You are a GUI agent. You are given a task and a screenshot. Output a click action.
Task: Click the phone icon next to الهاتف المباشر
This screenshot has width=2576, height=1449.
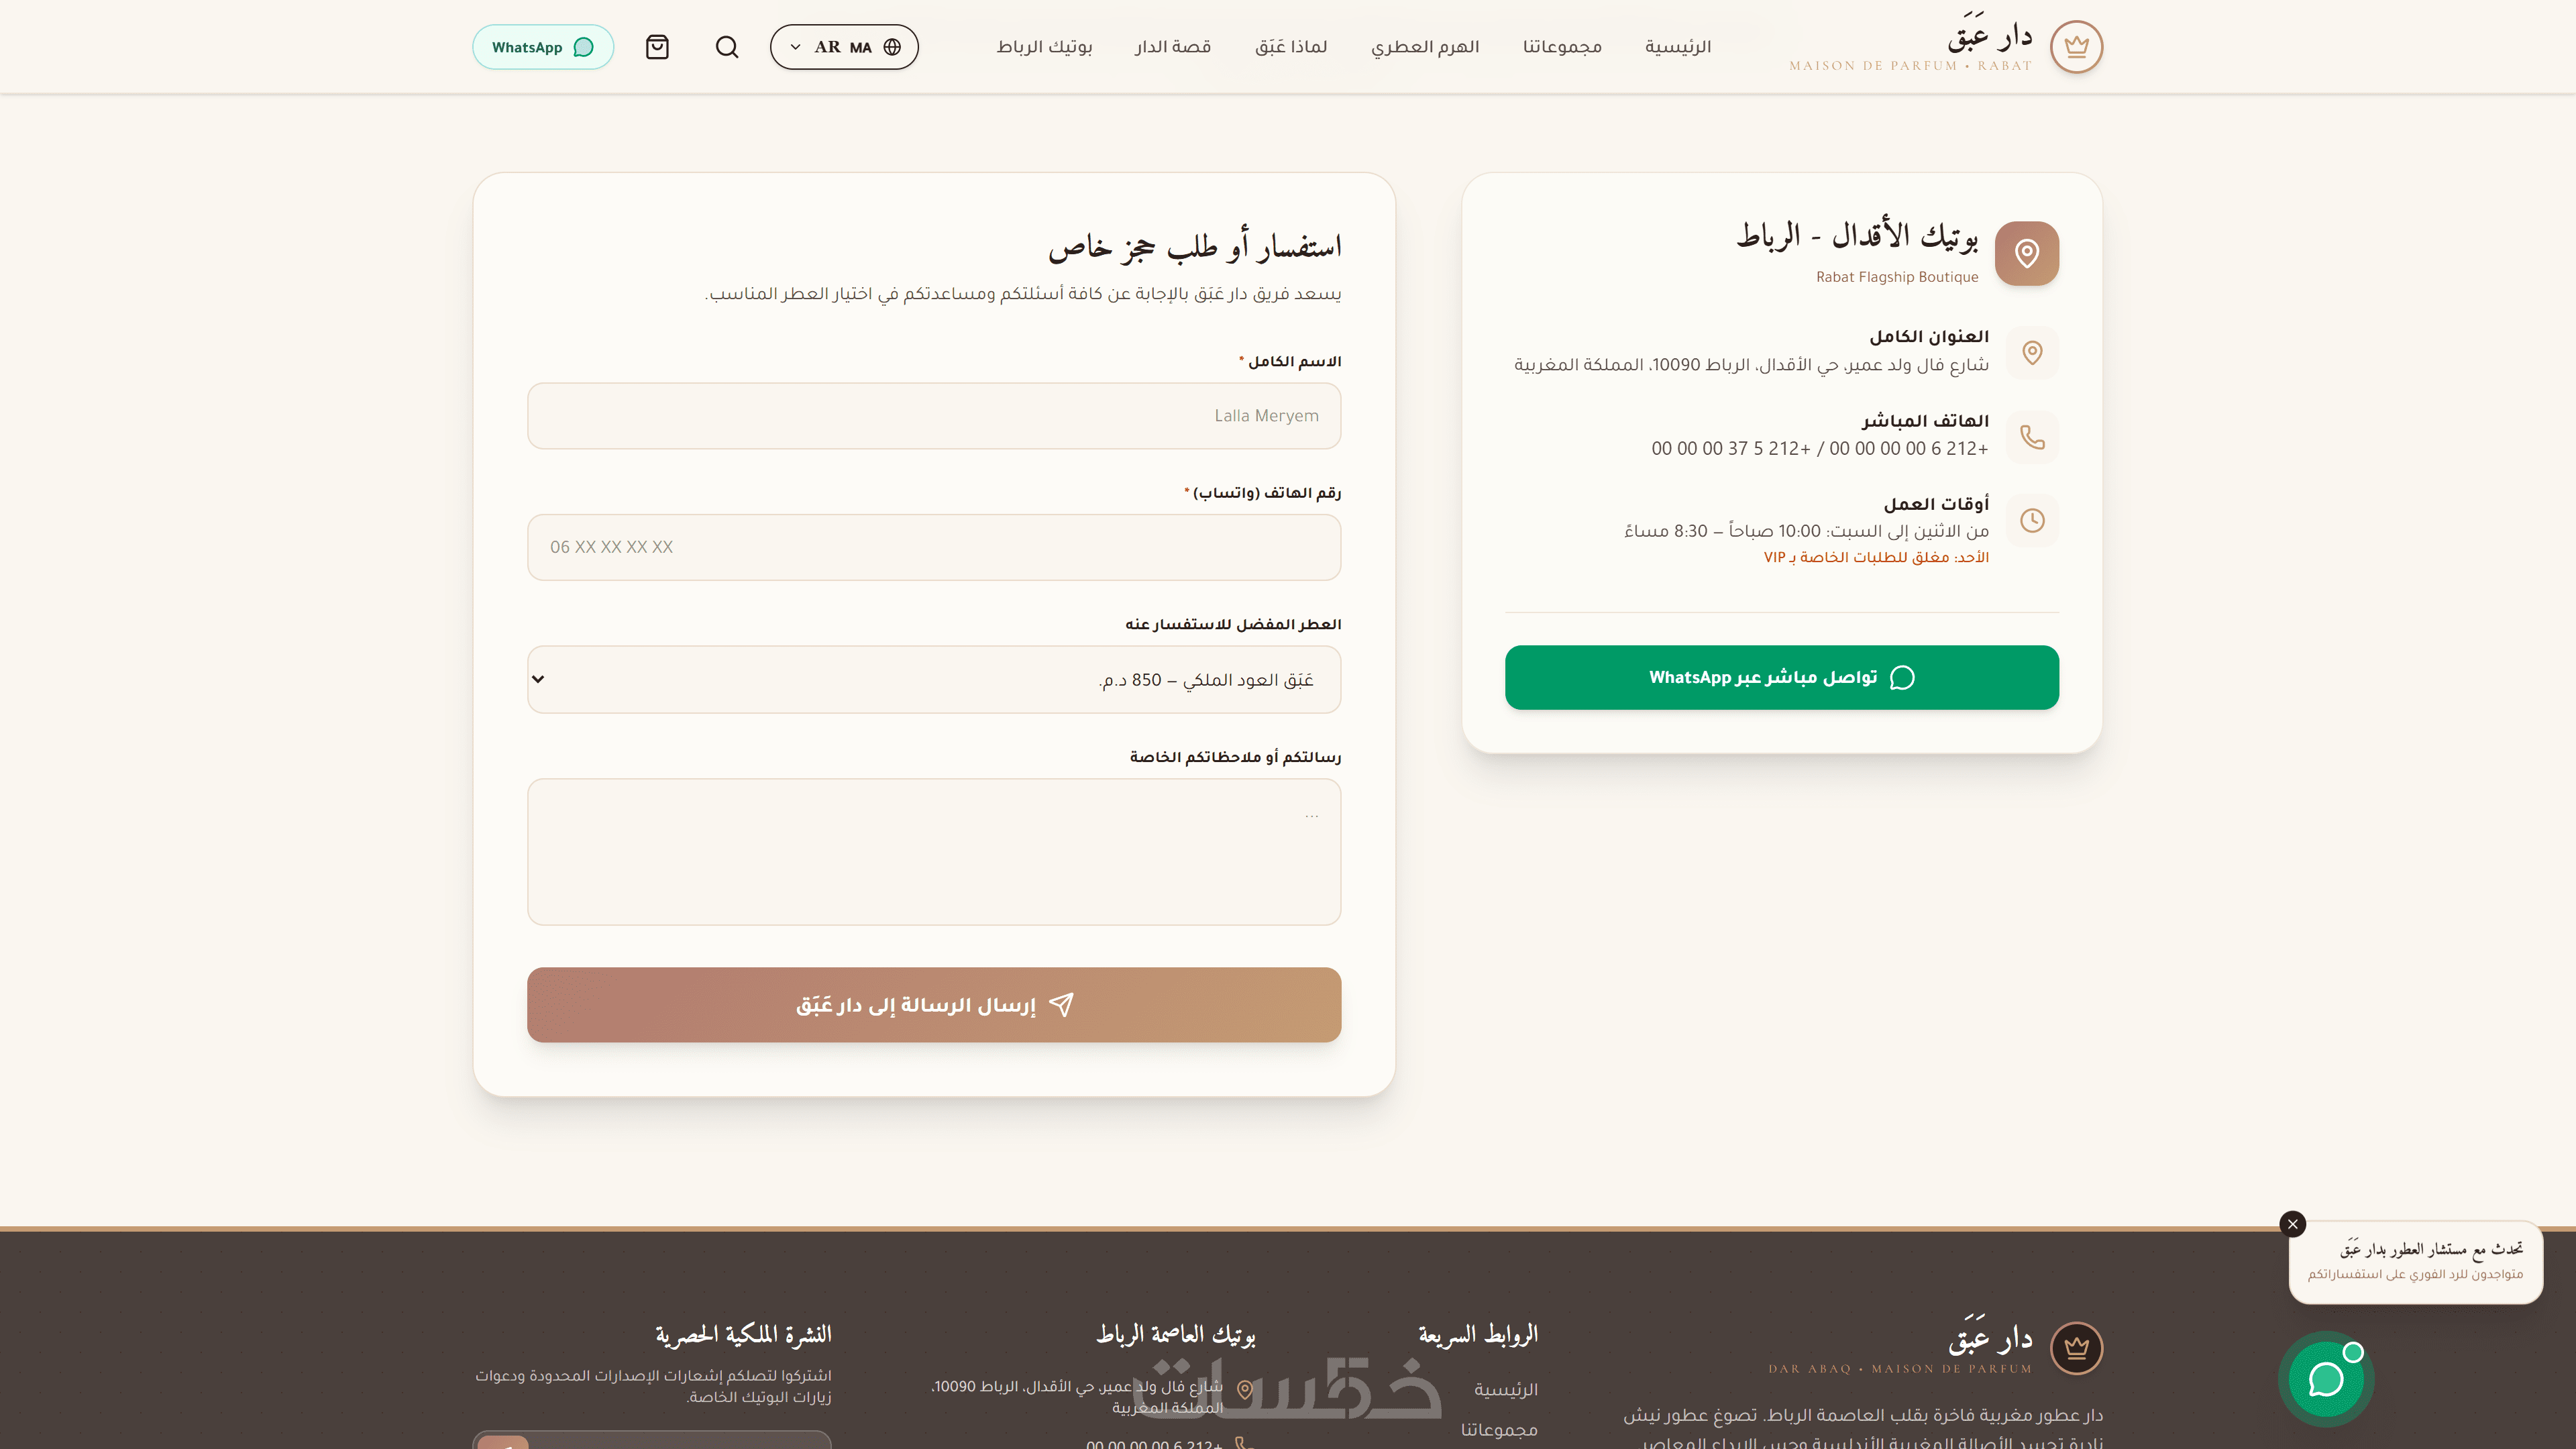click(x=2032, y=436)
